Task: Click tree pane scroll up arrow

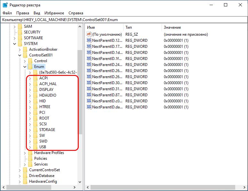Action: tap(80, 26)
